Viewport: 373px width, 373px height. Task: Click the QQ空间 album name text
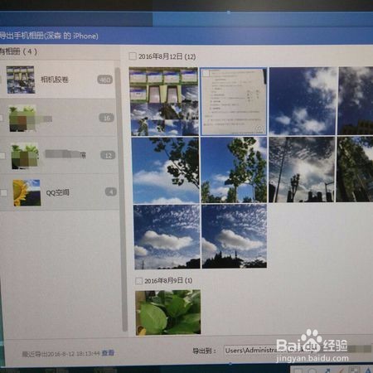coord(57,192)
